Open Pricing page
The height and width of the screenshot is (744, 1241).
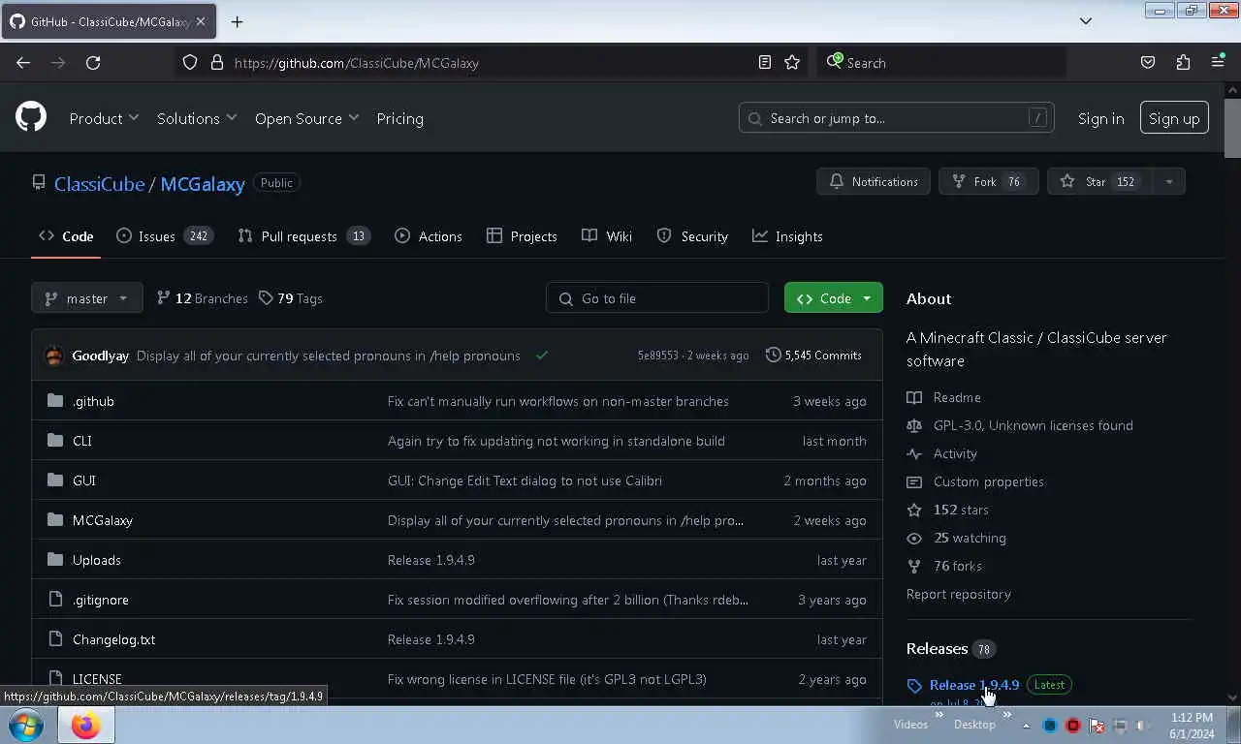(x=399, y=118)
